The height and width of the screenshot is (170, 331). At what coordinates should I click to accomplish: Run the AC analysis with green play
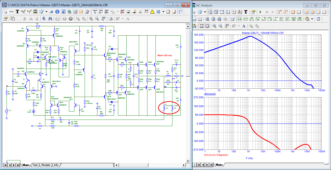pyautogui.click(x=260, y=12)
